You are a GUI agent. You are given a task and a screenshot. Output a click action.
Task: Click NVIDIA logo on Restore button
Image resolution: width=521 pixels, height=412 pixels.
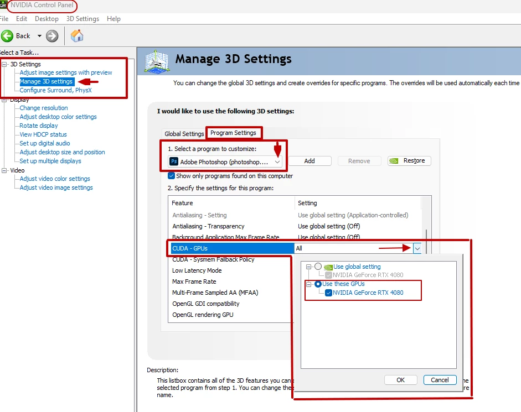coord(394,161)
